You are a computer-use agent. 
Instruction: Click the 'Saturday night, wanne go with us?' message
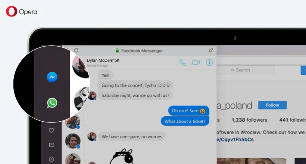pyautogui.click(x=135, y=95)
